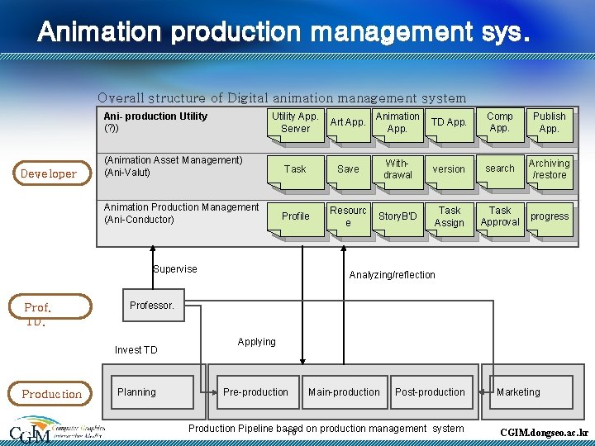Screen dimensions: 595x446
Task: Select the Archiving/restore note
Action: point(550,173)
